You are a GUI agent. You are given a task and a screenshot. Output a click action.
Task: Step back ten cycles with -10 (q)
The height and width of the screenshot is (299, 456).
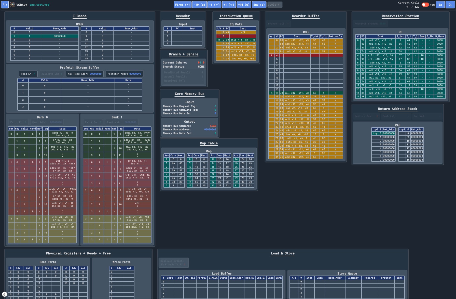[x=199, y=5]
